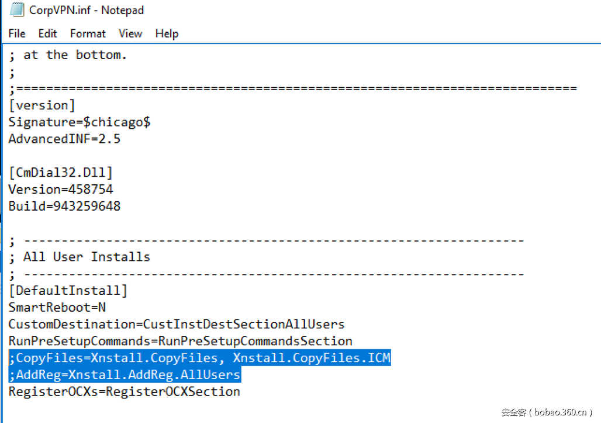Screen dimensions: 601x423
Task: Place cursor on the [DefaultInstall] section header
Action: coord(68,291)
